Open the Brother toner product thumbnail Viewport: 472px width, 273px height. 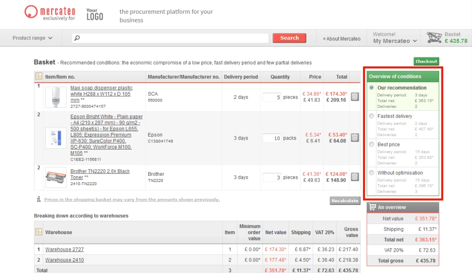coord(55,177)
